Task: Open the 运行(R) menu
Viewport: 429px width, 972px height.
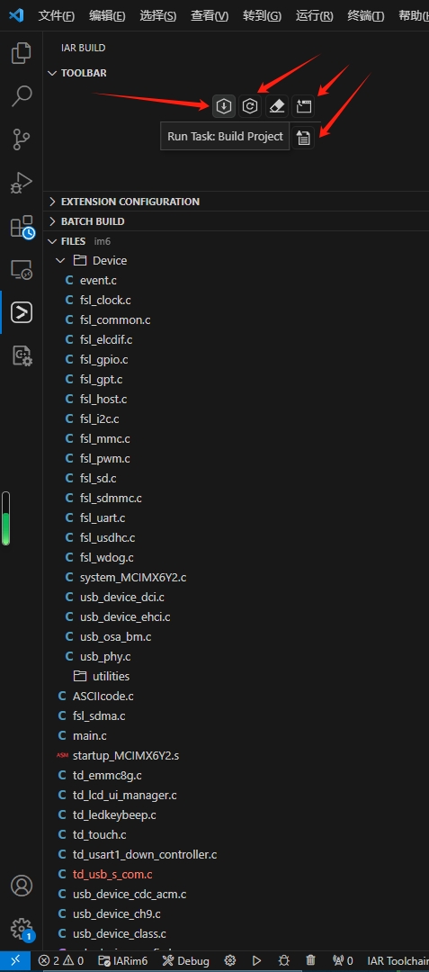Action: pyautogui.click(x=314, y=15)
